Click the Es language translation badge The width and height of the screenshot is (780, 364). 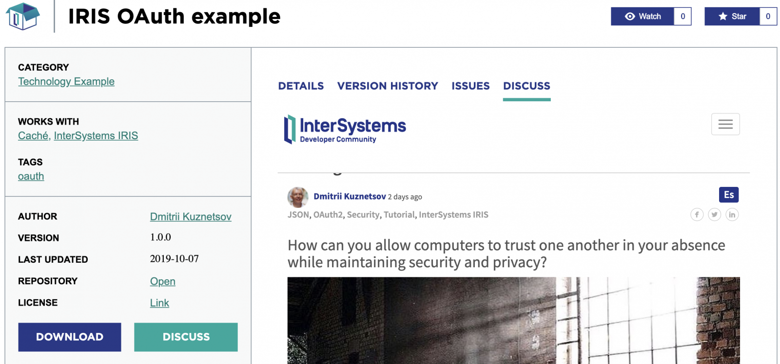point(728,195)
